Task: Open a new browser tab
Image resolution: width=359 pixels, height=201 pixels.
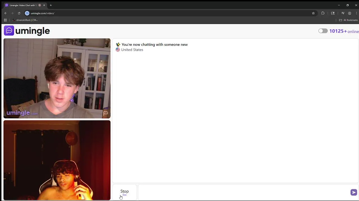Action: [x=51, y=5]
